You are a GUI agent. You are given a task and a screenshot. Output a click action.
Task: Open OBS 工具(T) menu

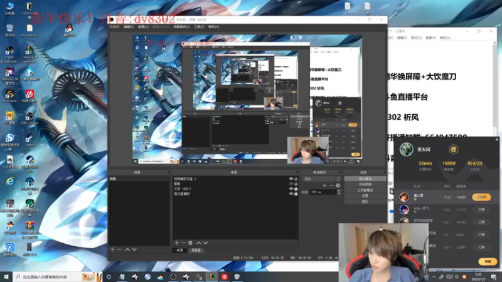[199, 27]
